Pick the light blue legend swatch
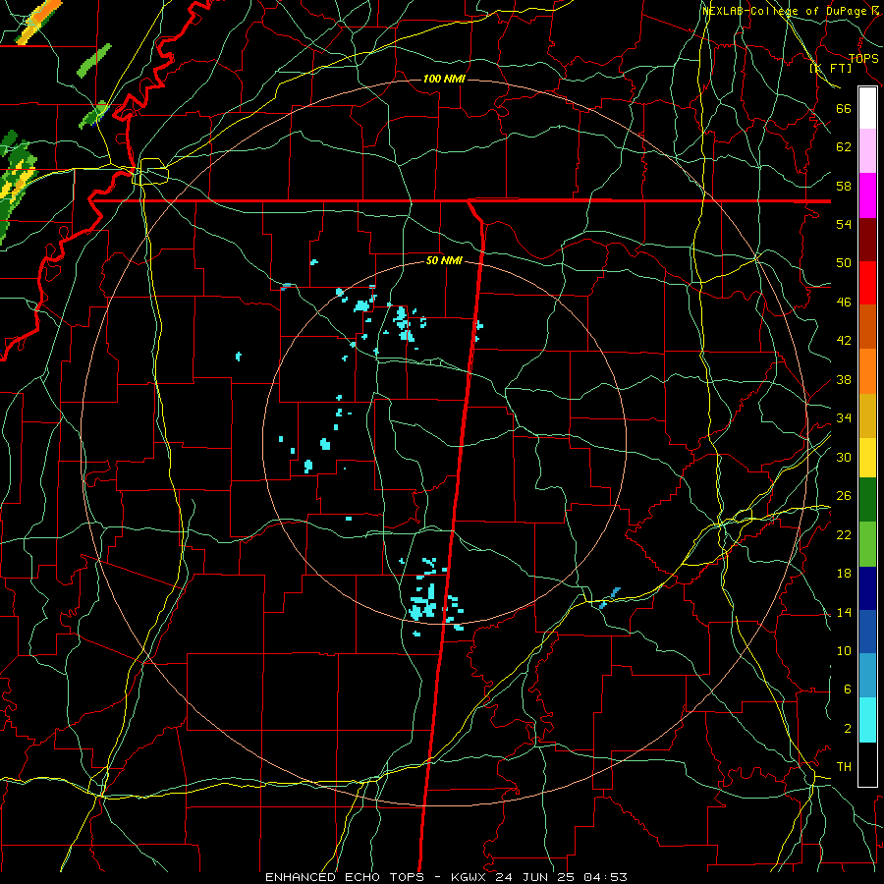Screen dimensions: 884x884 pos(867,675)
